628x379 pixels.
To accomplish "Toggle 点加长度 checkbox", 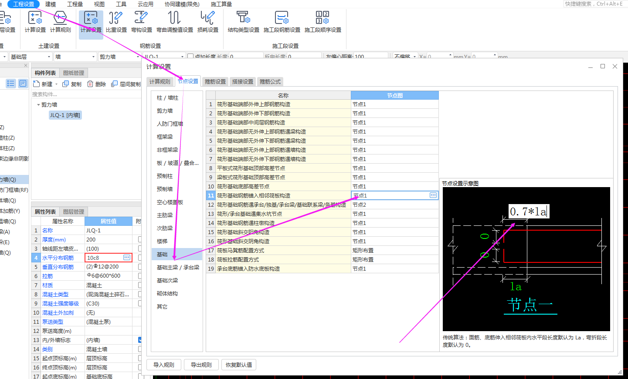I will click(x=190, y=57).
